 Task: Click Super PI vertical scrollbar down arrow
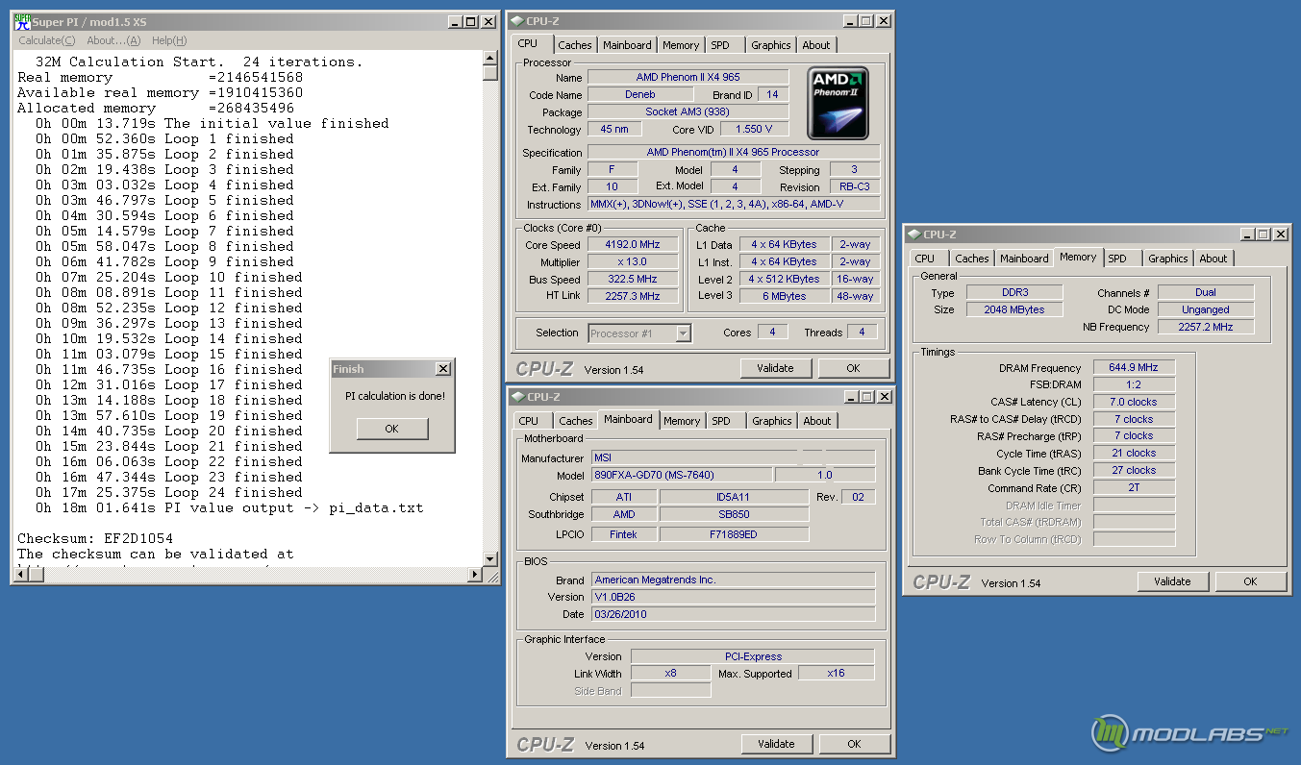[490, 558]
